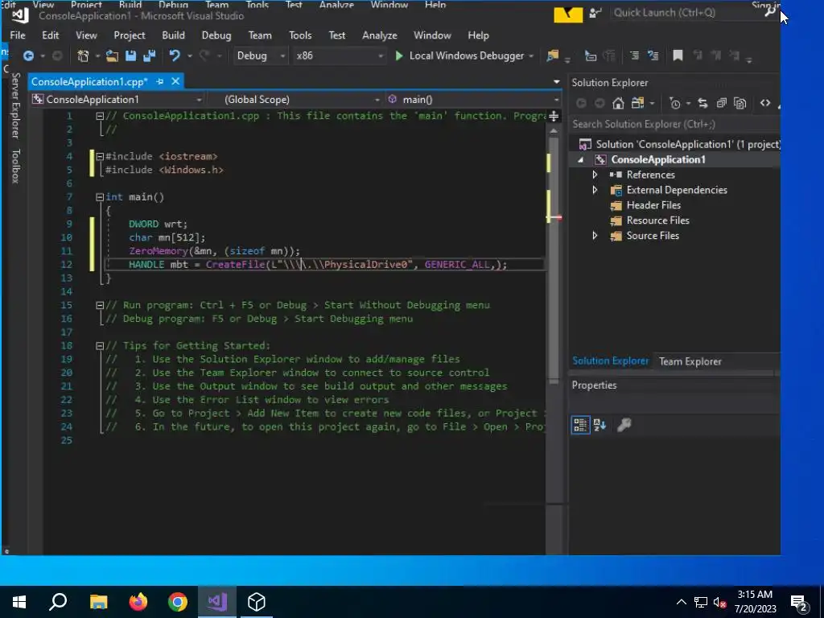Toggle Show All Files in Solution Explorer
824x618 pixels.
click(x=740, y=103)
